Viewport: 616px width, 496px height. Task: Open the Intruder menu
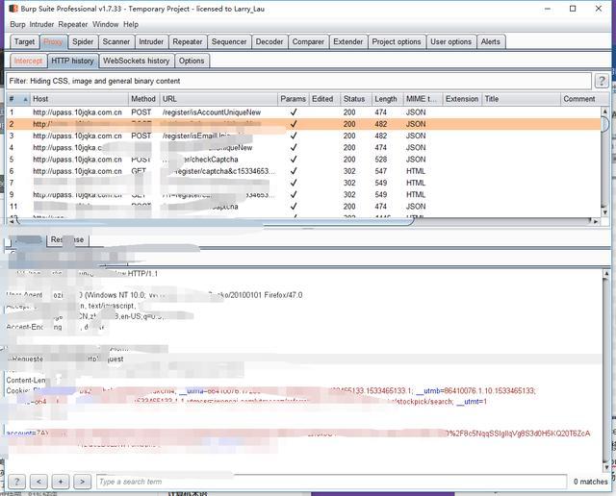pyautogui.click(x=41, y=24)
